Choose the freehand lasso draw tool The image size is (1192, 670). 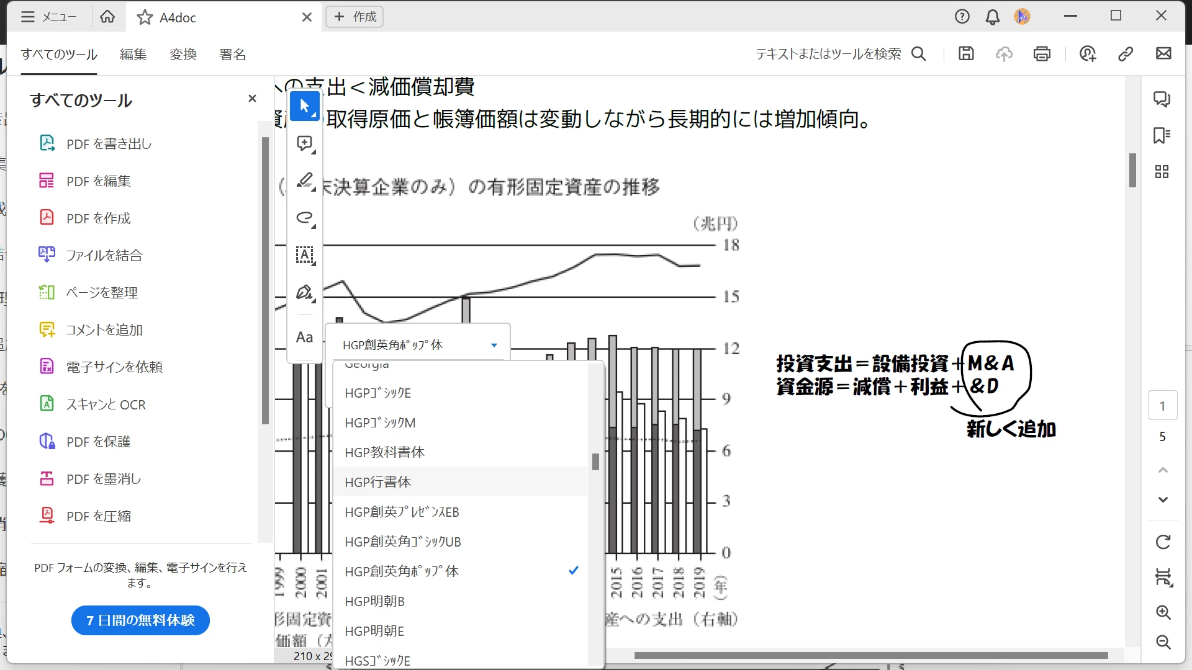coord(304,218)
